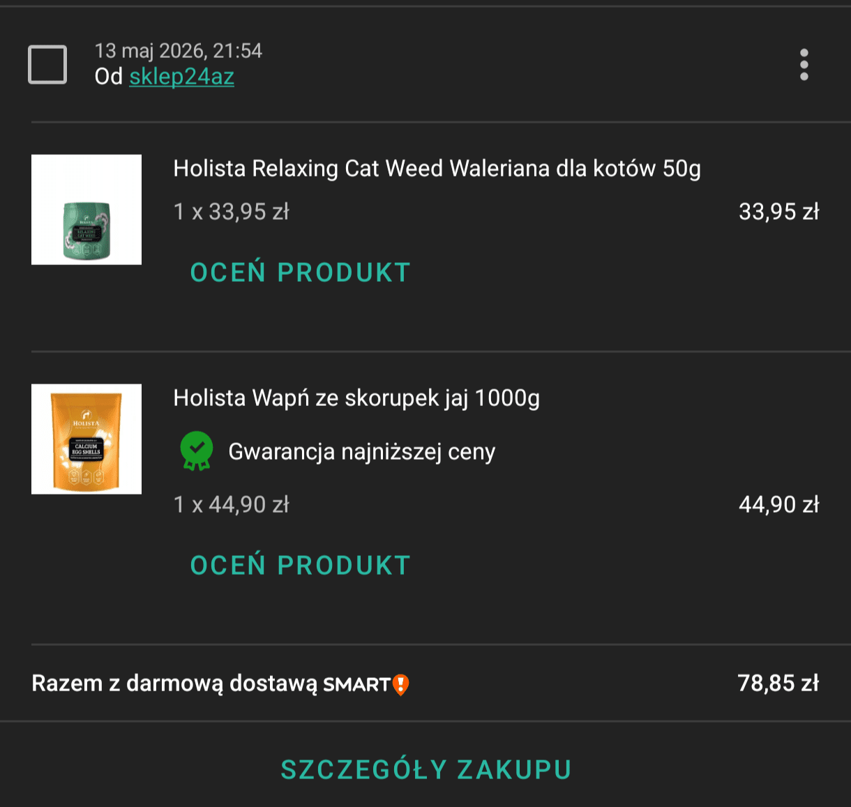
Task: Click the 1 x 33,95 zł quantity line
Action: 232,211
